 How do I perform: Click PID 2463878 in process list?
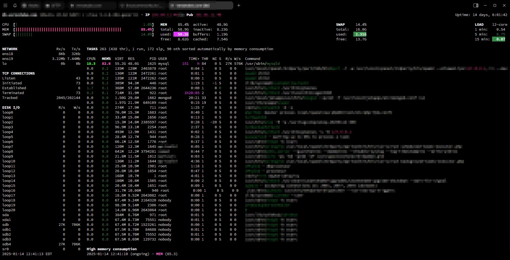click(149, 69)
